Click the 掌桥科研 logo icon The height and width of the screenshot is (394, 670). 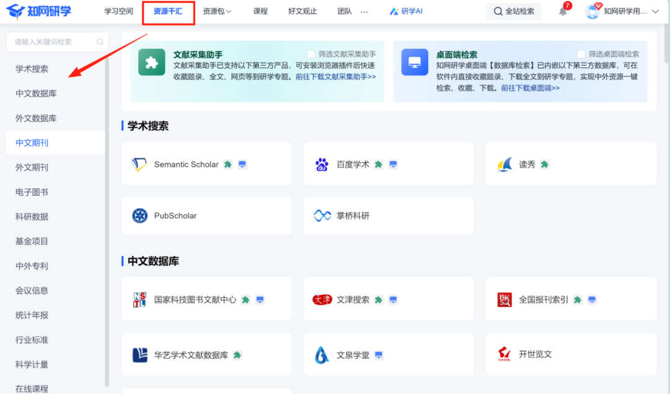322,216
